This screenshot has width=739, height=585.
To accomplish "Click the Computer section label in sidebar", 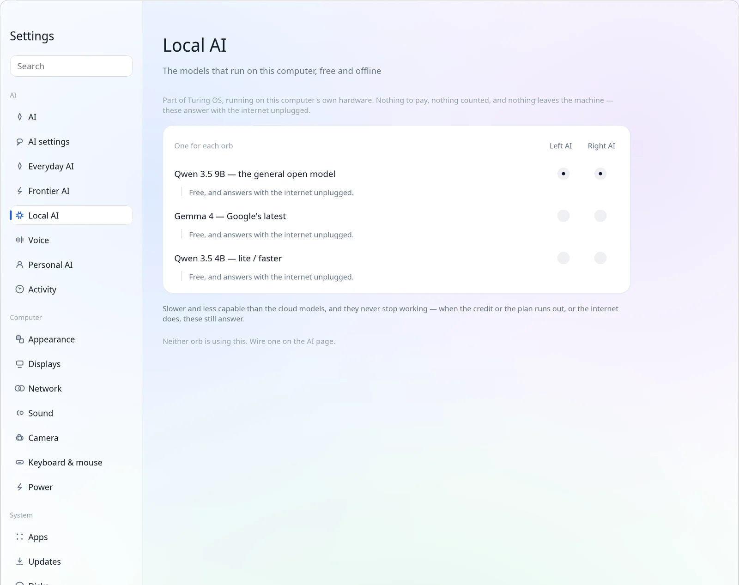I will coord(26,318).
